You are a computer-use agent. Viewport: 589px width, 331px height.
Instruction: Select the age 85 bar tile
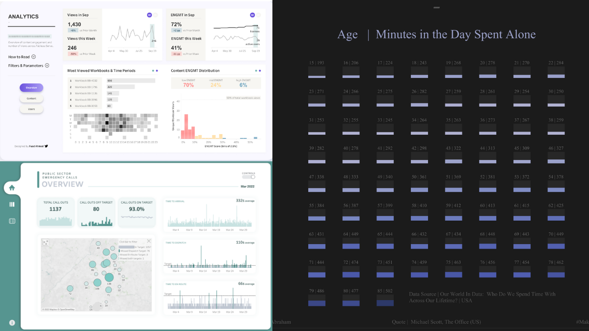385,303
